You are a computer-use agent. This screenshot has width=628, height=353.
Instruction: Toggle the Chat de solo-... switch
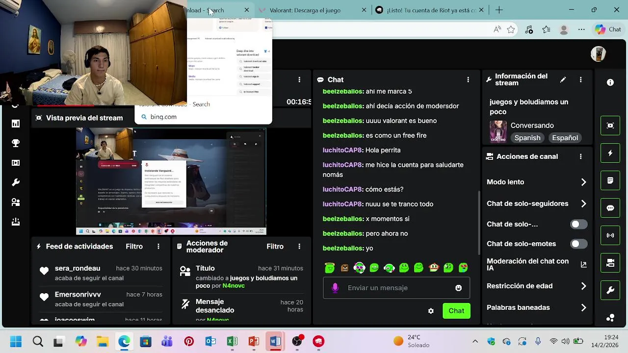579,224
